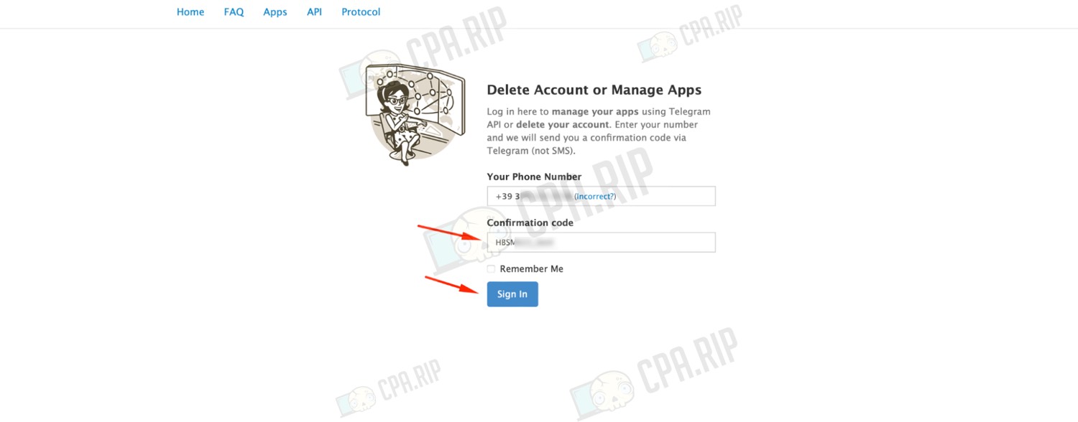
Task: Click the Confirmation code label
Action: [530, 222]
